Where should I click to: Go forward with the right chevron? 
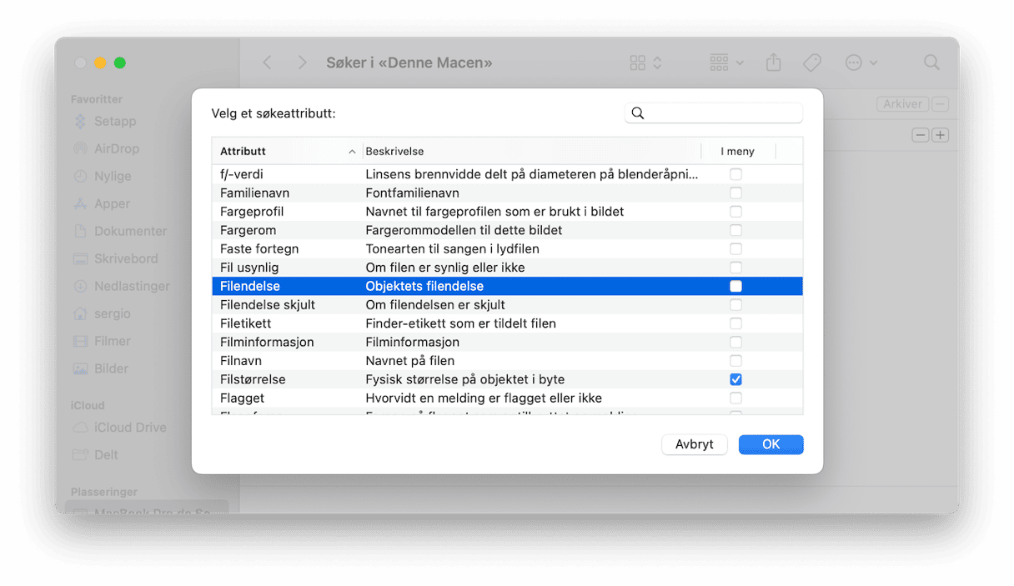(x=302, y=63)
